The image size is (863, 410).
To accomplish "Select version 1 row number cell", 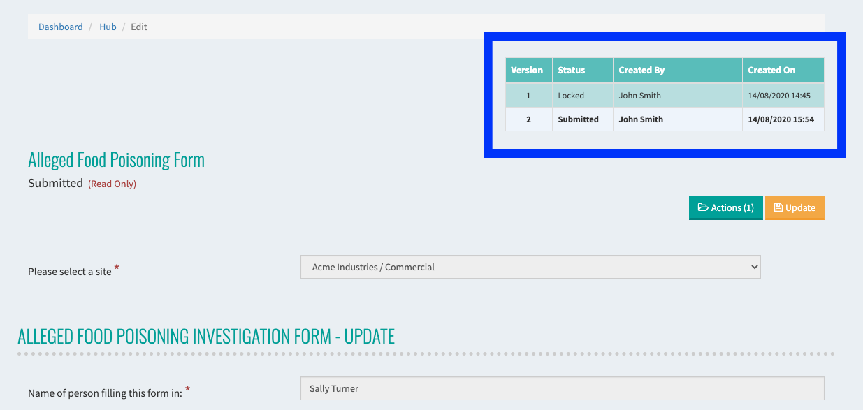I will pos(528,96).
